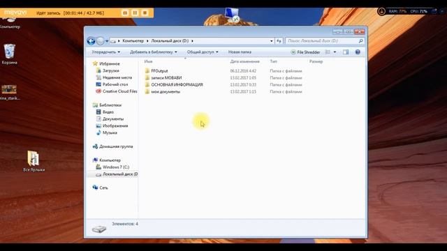Click Movavi screenshot camera button

125,13
